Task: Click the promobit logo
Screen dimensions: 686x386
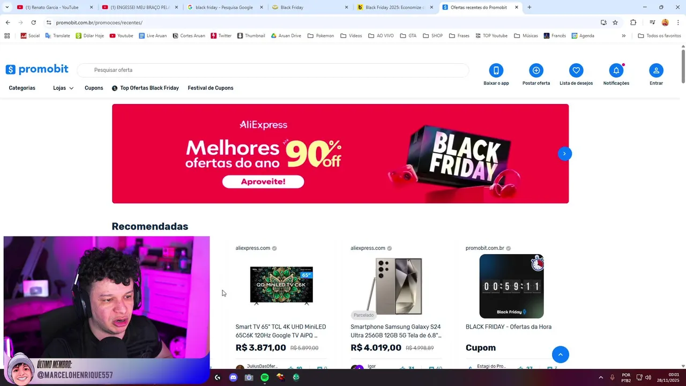Action: (37, 70)
